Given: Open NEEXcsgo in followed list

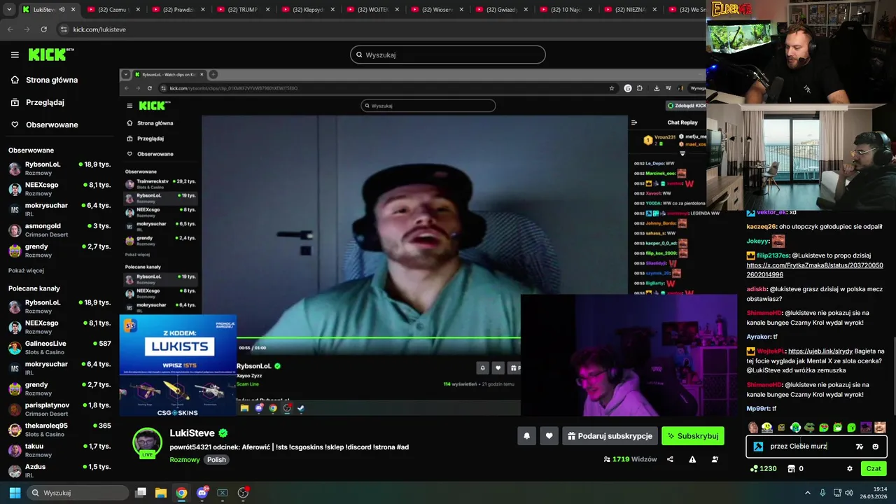Looking at the screenshot, I should (59, 188).
